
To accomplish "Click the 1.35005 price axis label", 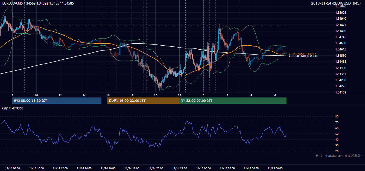I will [340, 13].
